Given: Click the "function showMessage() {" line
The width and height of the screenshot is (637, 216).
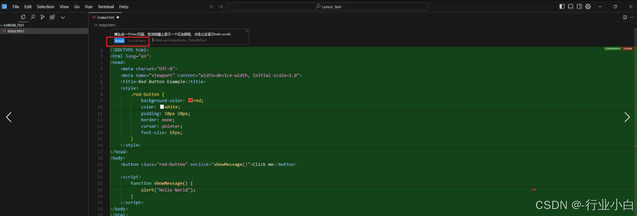Looking at the screenshot, I should tap(161, 183).
